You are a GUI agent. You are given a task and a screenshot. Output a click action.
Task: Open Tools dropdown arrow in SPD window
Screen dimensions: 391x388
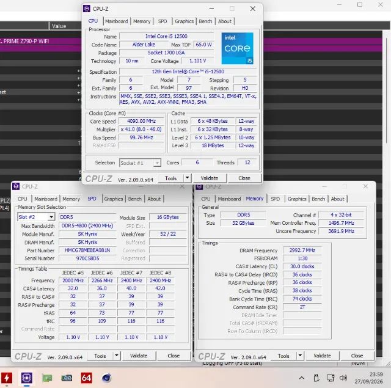tap(117, 356)
